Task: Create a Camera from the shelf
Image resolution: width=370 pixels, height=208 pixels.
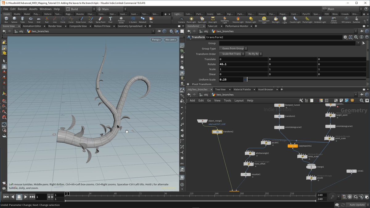Action: coord(181,20)
